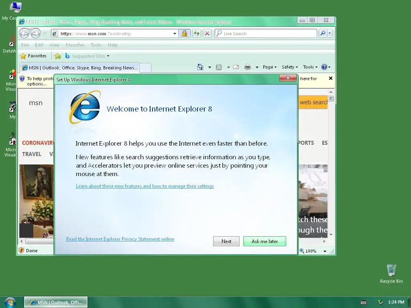Open the Feeds dropdown arrow
411x308 pixels.
pyautogui.click(x=228, y=67)
